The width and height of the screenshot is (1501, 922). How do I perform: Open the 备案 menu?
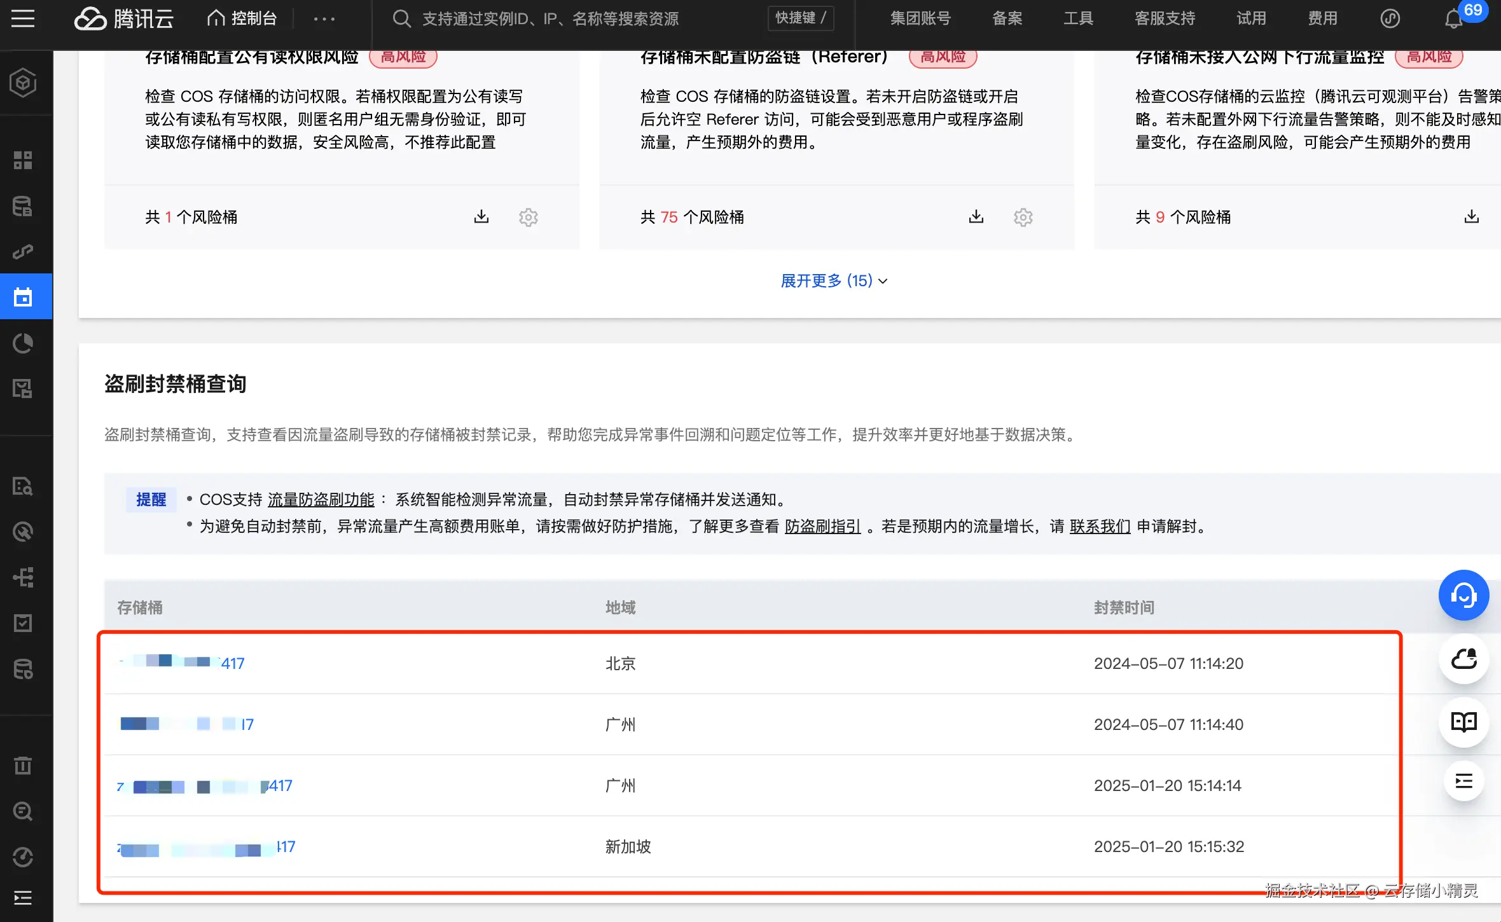(1007, 18)
